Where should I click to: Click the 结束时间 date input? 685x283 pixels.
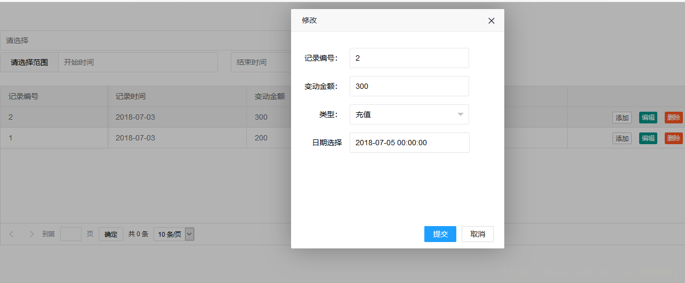click(x=261, y=62)
